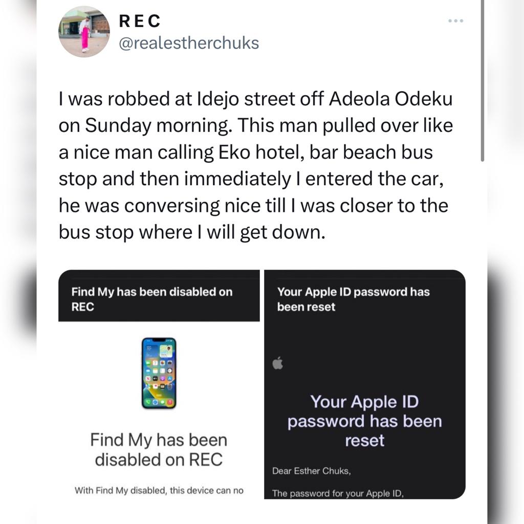524x524 pixels.
Task: Select the small "Your Apple ID password" subject header
Action: pos(353,299)
